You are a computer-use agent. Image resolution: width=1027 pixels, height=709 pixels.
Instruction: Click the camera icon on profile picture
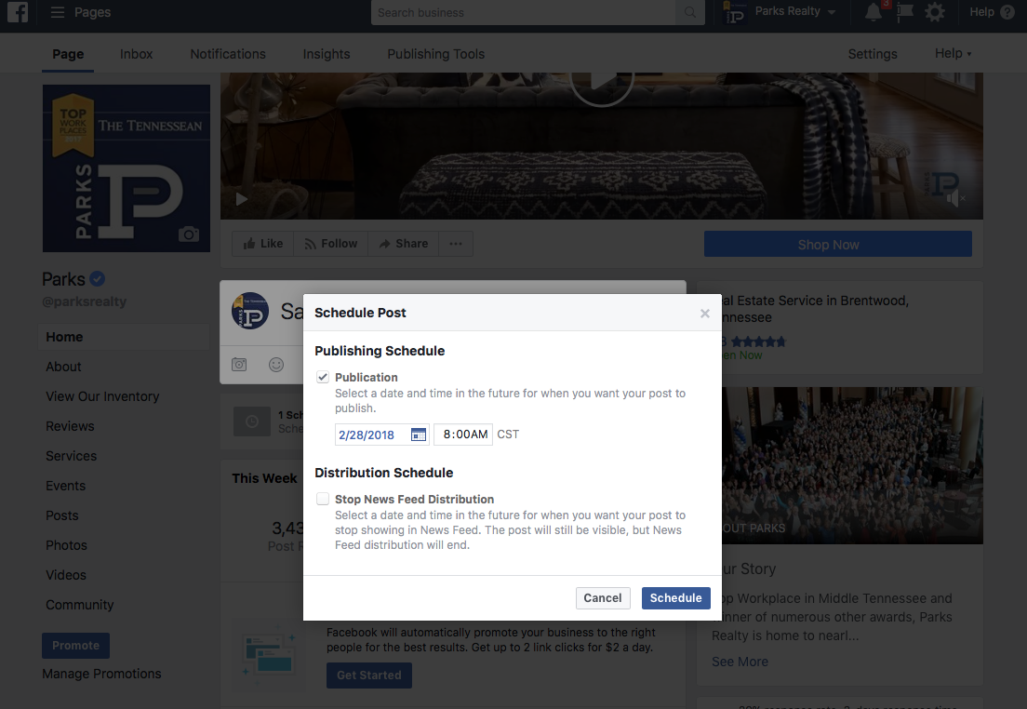click(x=189, y=234)
